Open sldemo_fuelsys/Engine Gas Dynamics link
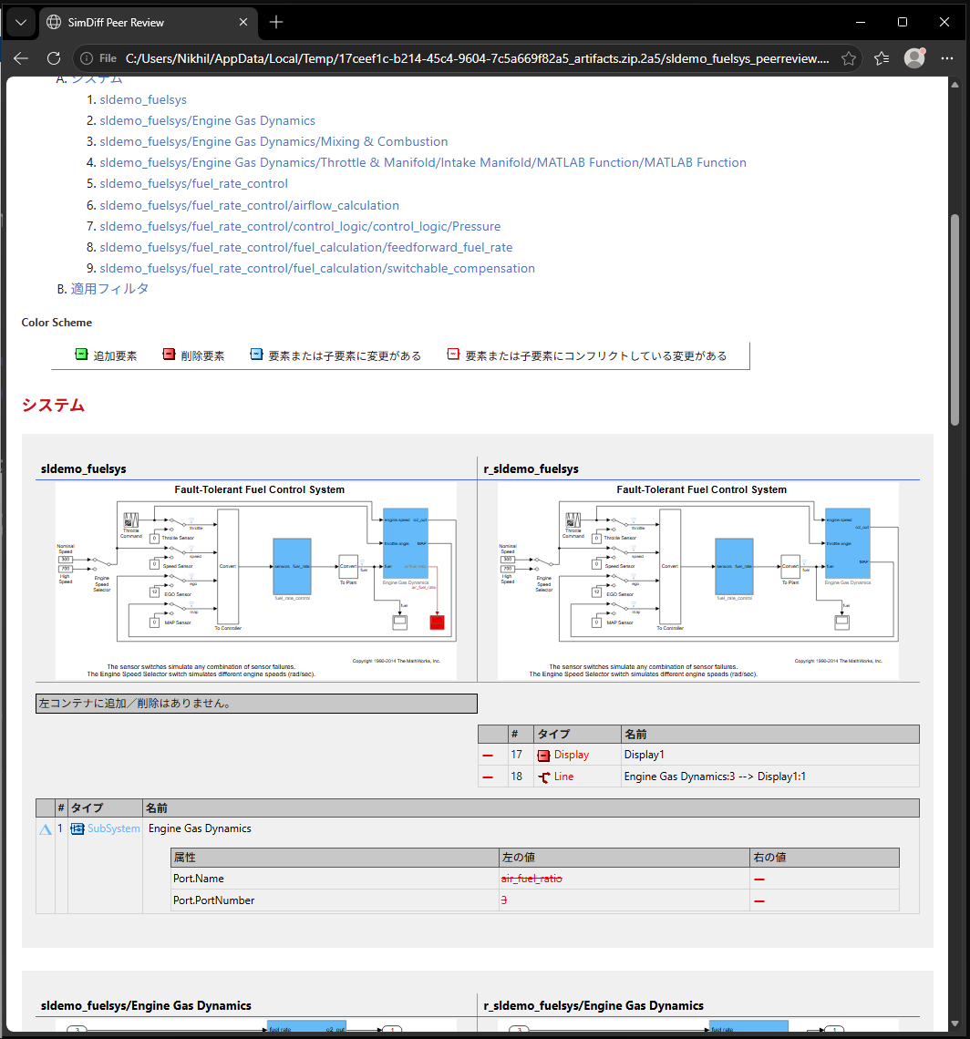The image size is (970, 1039). coord(208,120)
